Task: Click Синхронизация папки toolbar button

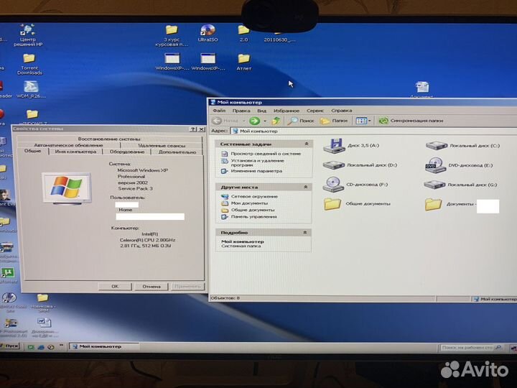Action: [x=411, y=121]
